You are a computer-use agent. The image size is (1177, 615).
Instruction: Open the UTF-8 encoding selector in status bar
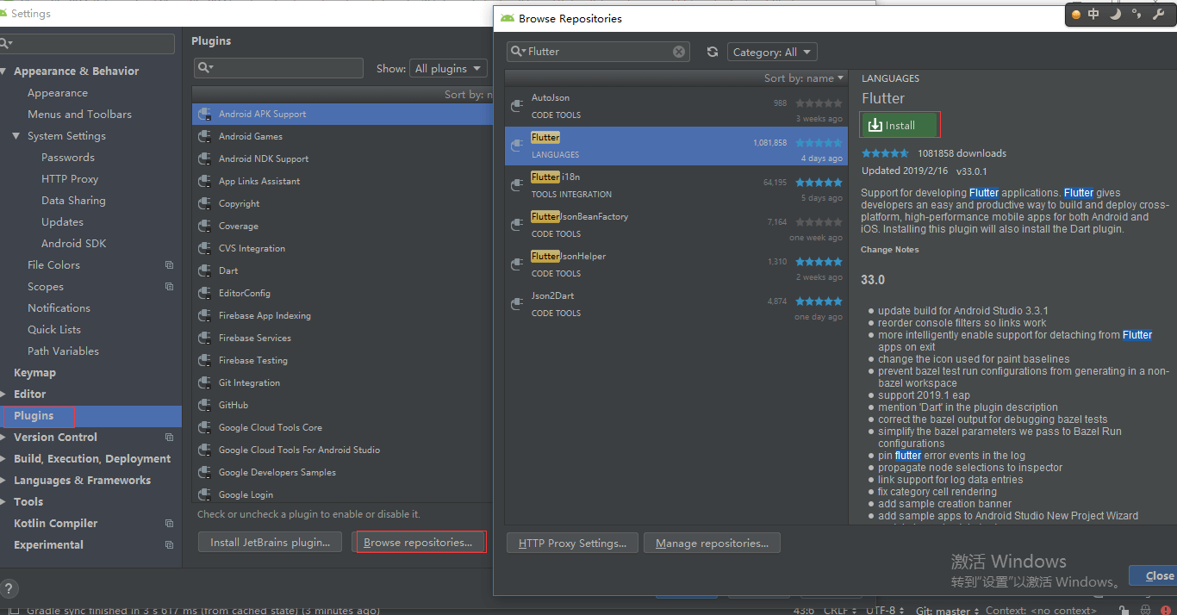884,610
